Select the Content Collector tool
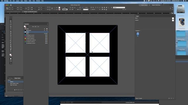The image size is (188, 105). [11, 26]
